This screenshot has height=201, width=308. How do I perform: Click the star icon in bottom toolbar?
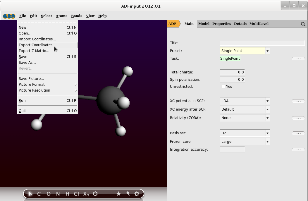[x=118, y=194]
